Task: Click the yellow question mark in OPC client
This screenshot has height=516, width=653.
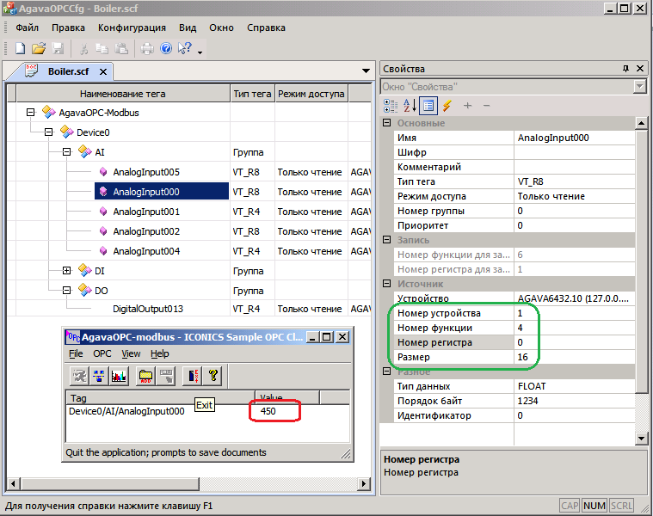Action: [x=213, y=376]
